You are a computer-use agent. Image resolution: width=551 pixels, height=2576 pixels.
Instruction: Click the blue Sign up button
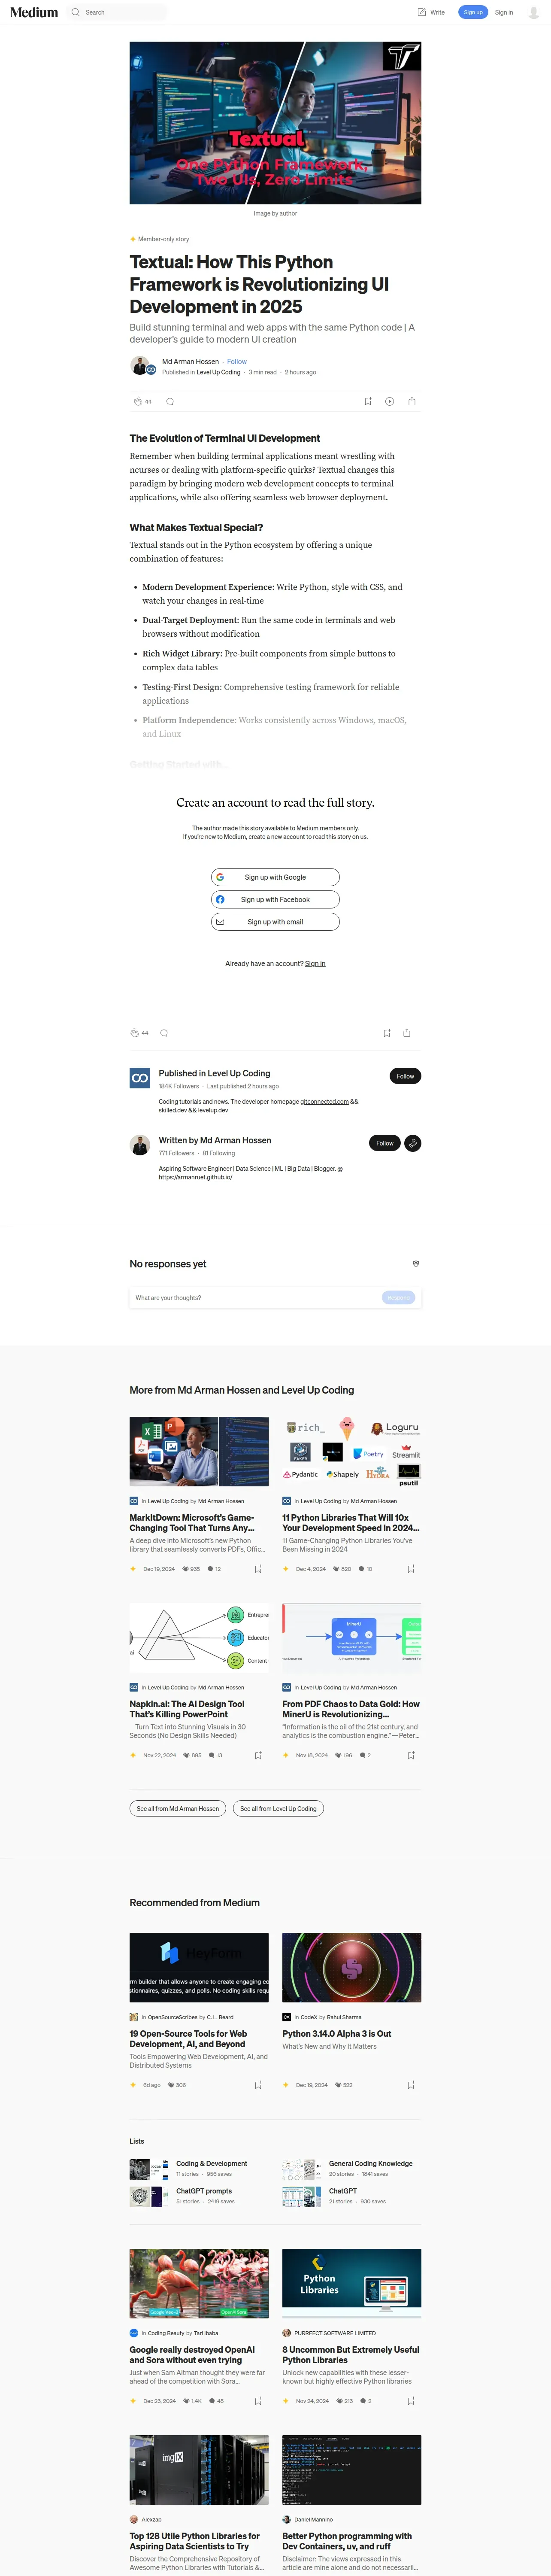tap(473, 12)
